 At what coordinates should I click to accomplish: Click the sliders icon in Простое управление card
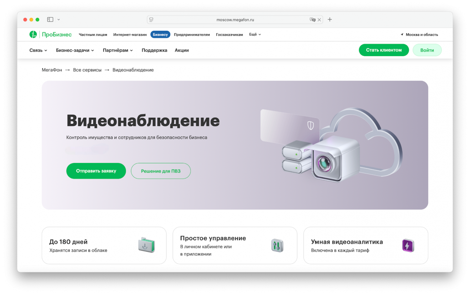click(x=277, y=246)
